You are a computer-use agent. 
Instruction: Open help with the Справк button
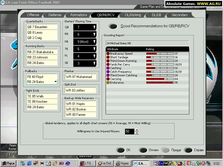[188, 150]
